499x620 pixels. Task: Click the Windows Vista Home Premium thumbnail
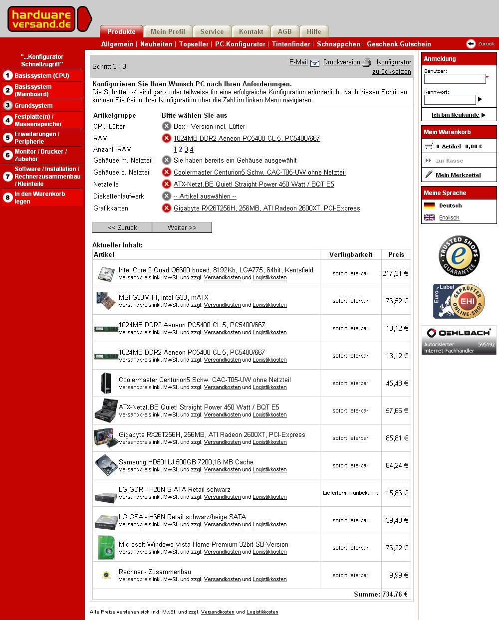pyautogui.click(x=106, y=547)
